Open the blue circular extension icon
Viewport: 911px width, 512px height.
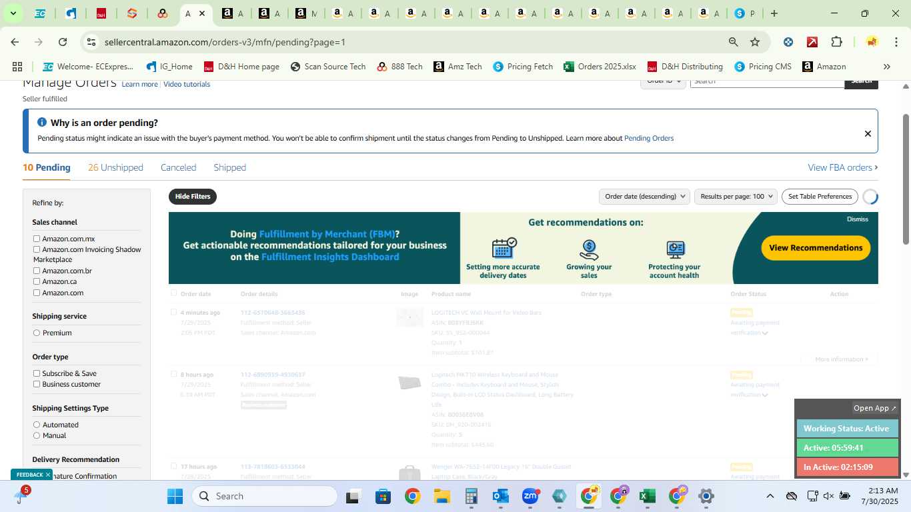coord(788,42)
